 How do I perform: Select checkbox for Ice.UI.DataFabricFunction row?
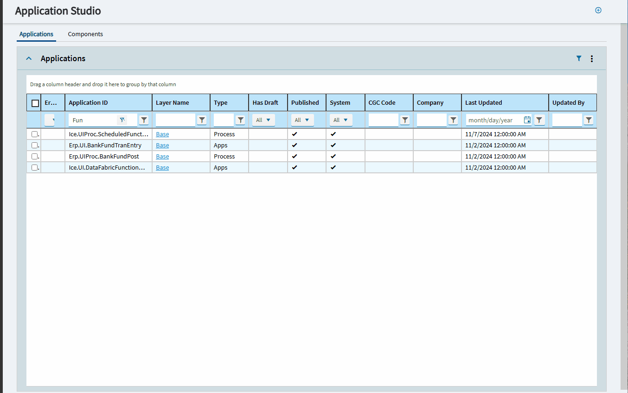tap(35, 167)
